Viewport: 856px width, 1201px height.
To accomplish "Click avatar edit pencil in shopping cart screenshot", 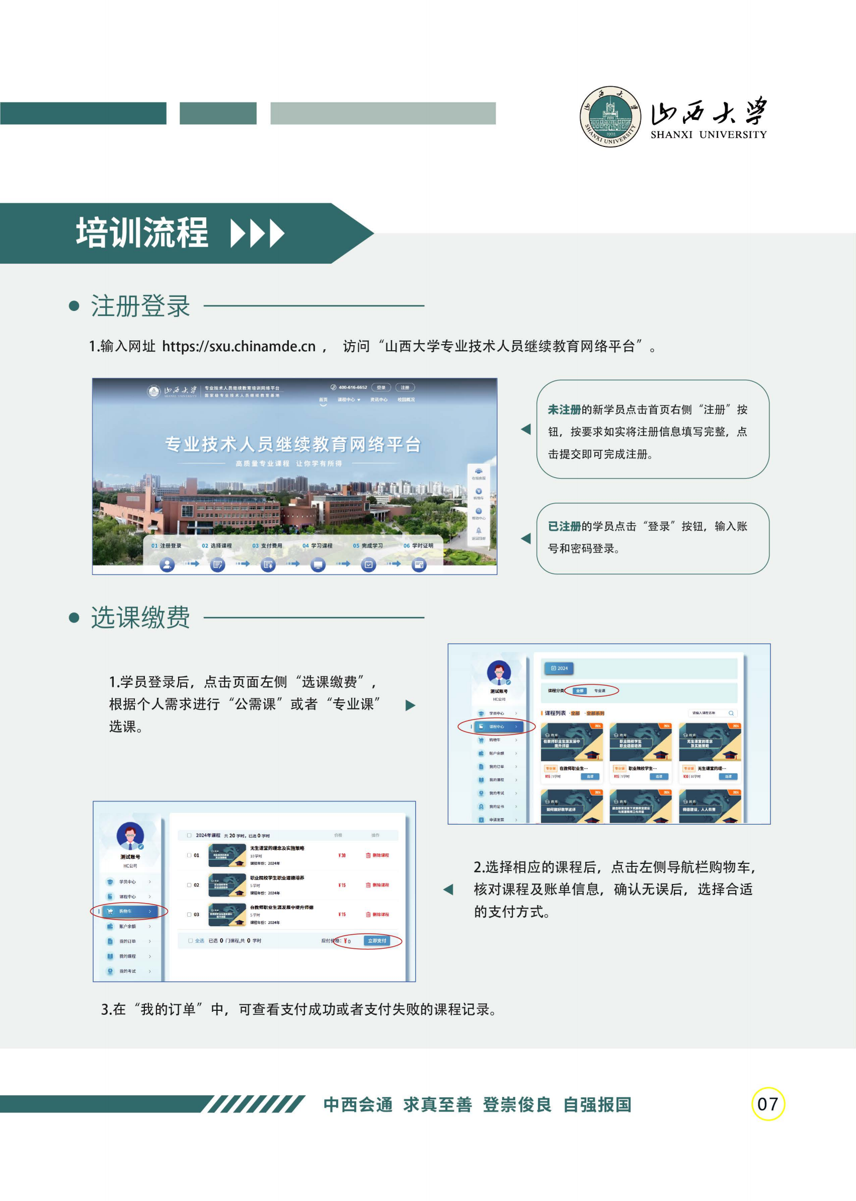I will [x=141, y=847].
